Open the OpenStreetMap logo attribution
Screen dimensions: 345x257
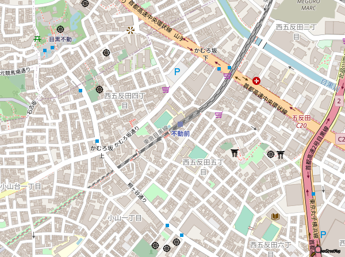329,251
